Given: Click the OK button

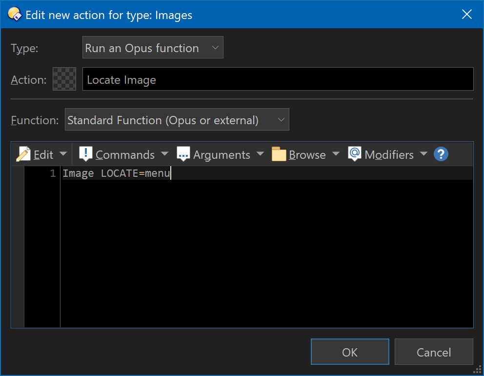Looking at the screenshot, I should 350,352.
